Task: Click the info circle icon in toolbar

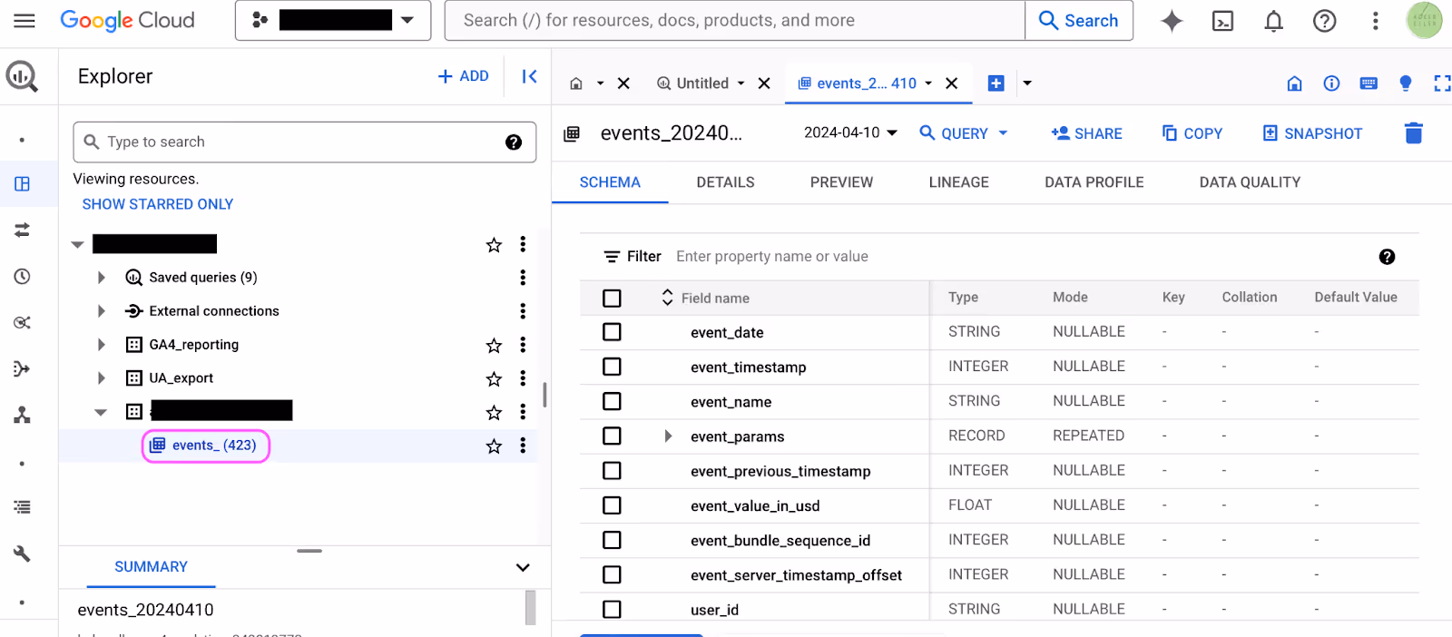Action: pyautogui.click(x=1331, y=83)
